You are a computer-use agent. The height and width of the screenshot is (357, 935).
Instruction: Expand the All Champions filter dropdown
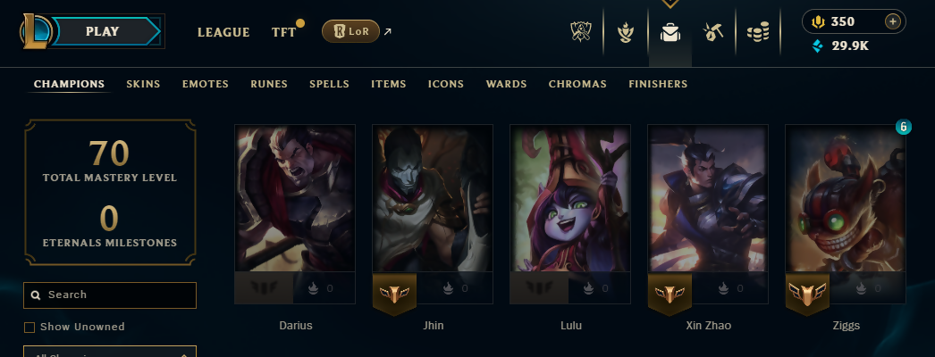(x=110, y=352)
